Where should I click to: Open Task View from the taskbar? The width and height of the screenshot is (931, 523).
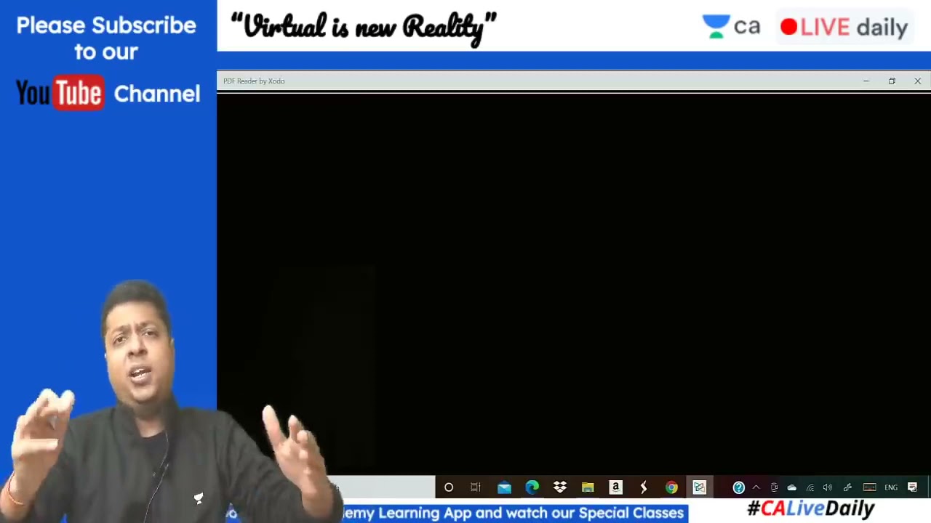click(x=476, y=487)
